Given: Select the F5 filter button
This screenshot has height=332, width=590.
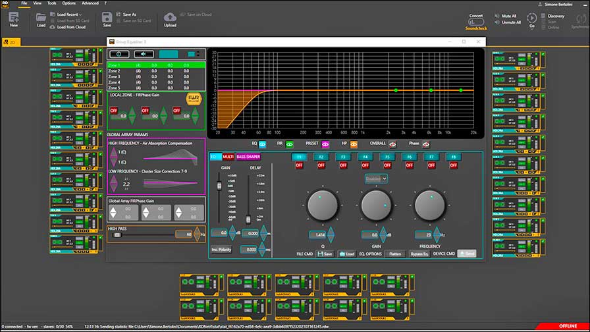Looking at the screenshot, I should [387, 157].
